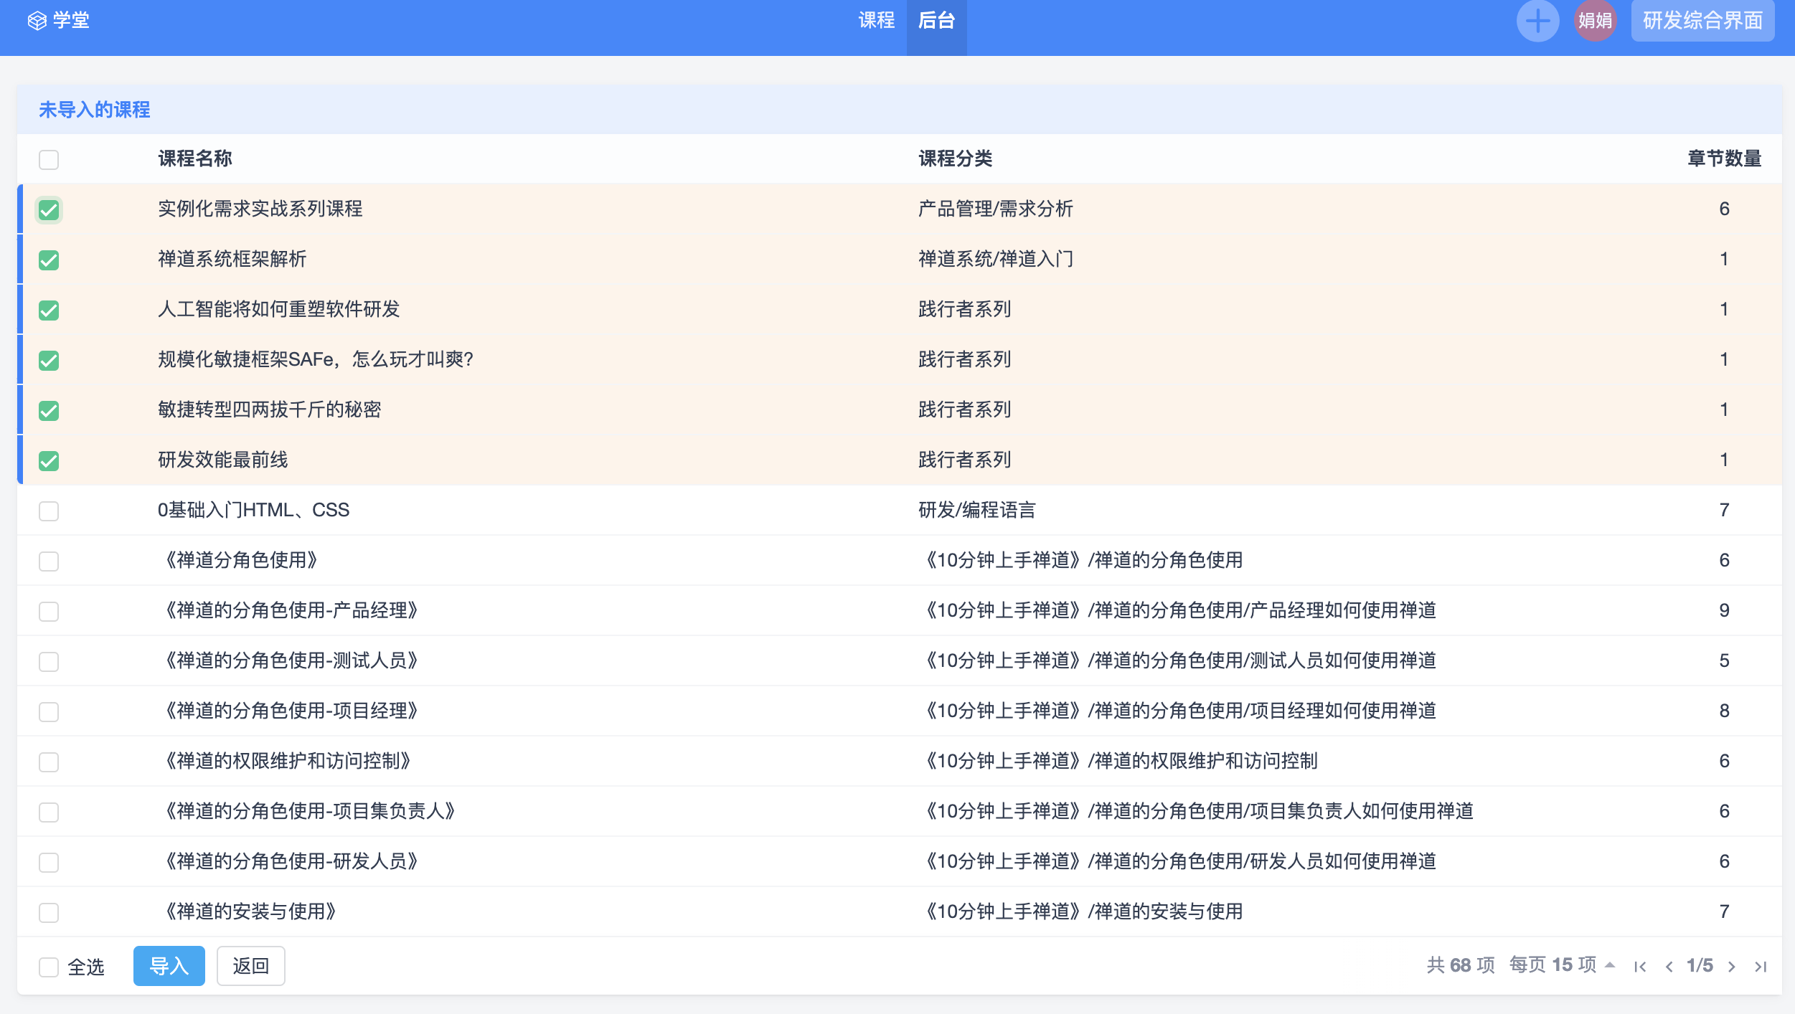Go to the next page arrow
The width and height of the screenshot is (1795, 1014).
pos(1732,967)
